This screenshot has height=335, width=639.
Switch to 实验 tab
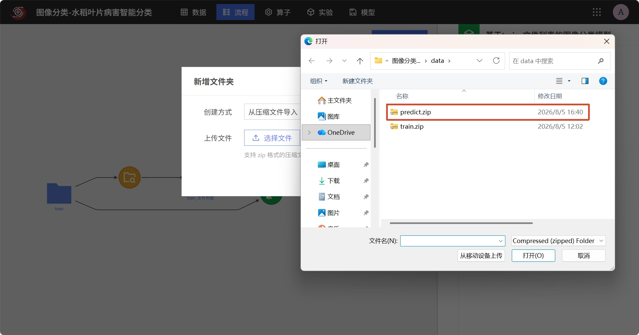(320, 12)
